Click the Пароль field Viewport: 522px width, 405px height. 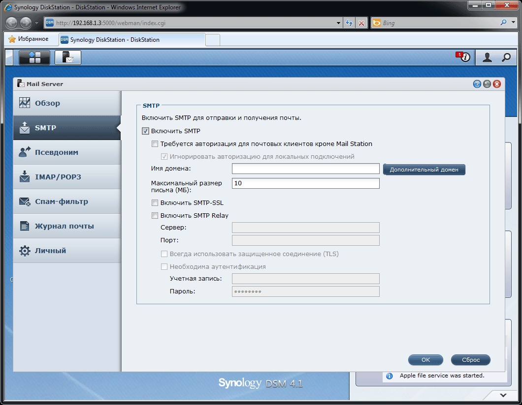(x=306, y=291)
